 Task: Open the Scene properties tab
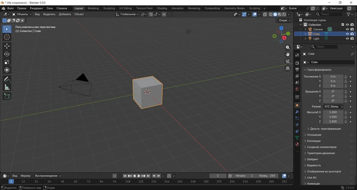coord(297,83)
